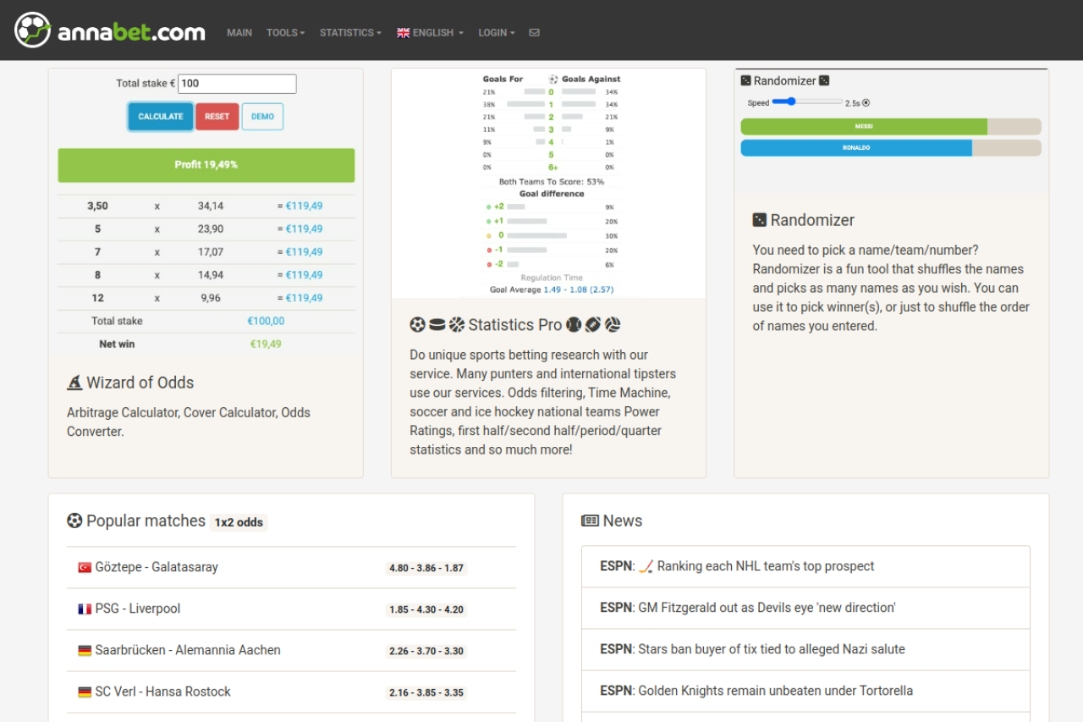Click into the Total stake input field
Viewport: 1083px width, 722px height.
click(237, 84)
